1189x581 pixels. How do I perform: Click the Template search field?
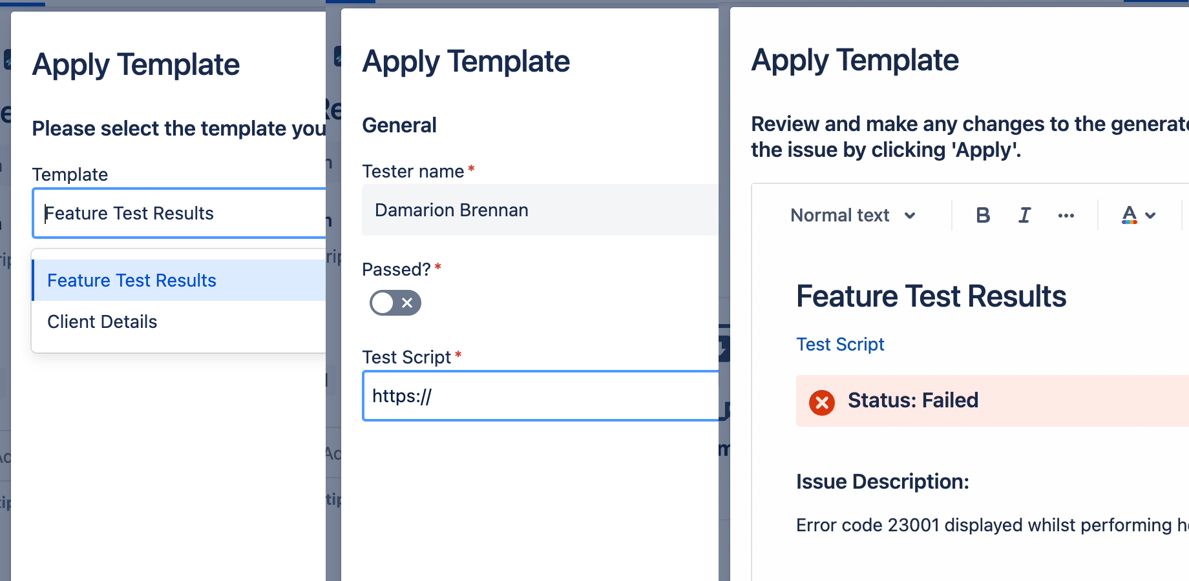tap(180, 213)
